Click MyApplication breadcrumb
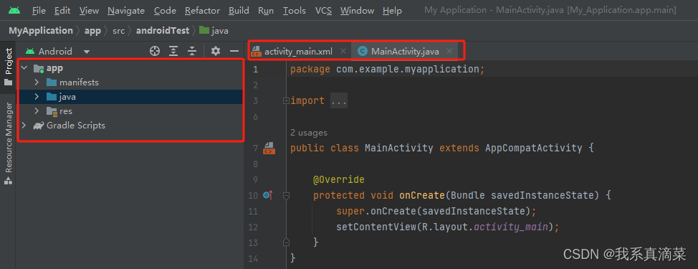This screenshot has width=698, height=269. (41, 31)
